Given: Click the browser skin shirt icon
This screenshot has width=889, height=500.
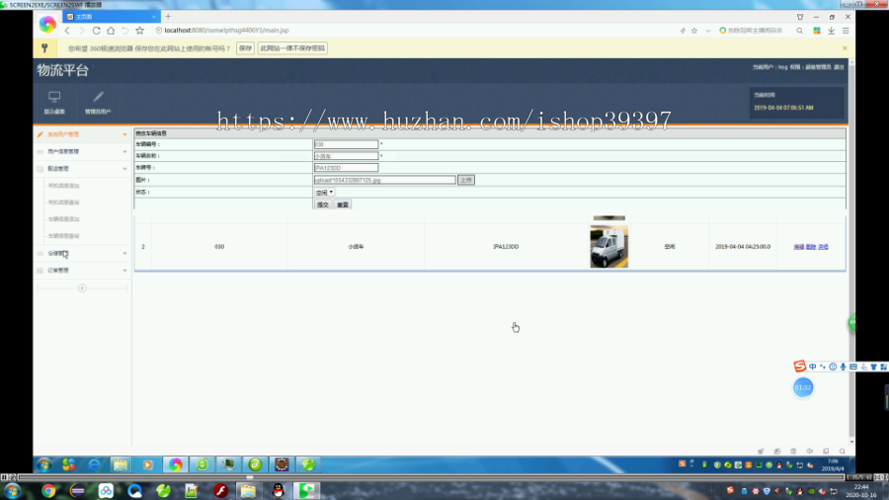Looking at the screenshot, I should coord(800,17).
